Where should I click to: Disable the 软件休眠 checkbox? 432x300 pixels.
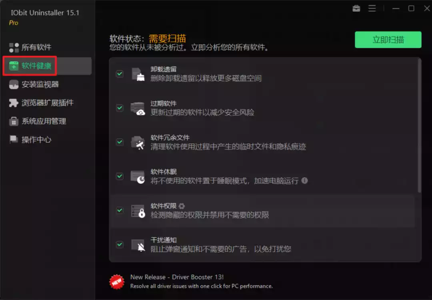pos(120,176)
